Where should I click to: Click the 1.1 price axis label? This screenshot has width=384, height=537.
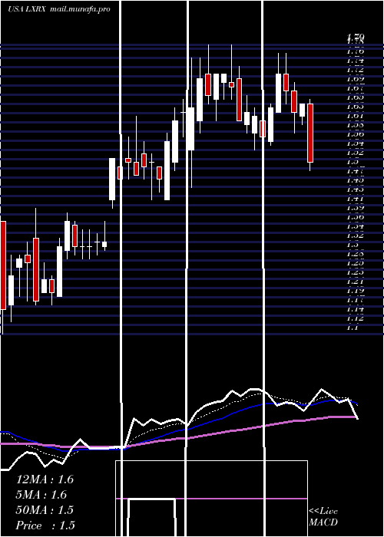pos(353,328)
